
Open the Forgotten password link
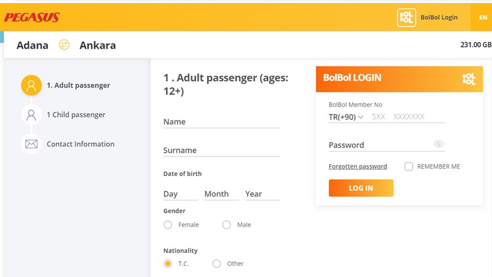point(358,167)
